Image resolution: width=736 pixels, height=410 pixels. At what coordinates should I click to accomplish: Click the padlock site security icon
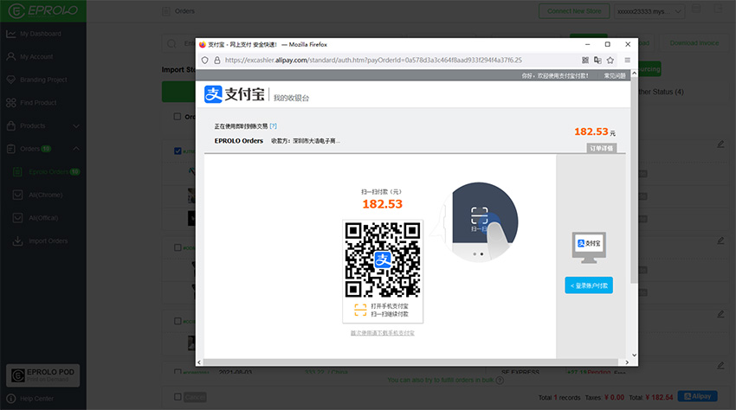coord(216,61)
